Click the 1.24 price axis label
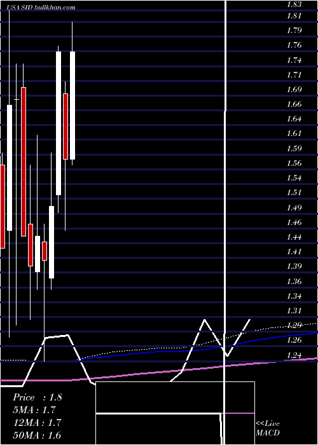Image resolution: width=318 pixels, height=445 pixels. click(x=294, y=355)
